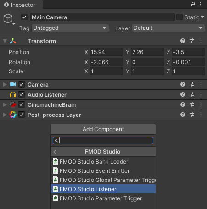This screenshot has height=209, width=207.
Task: Collapse the Transform component foldout
Action: pos(5,41)
